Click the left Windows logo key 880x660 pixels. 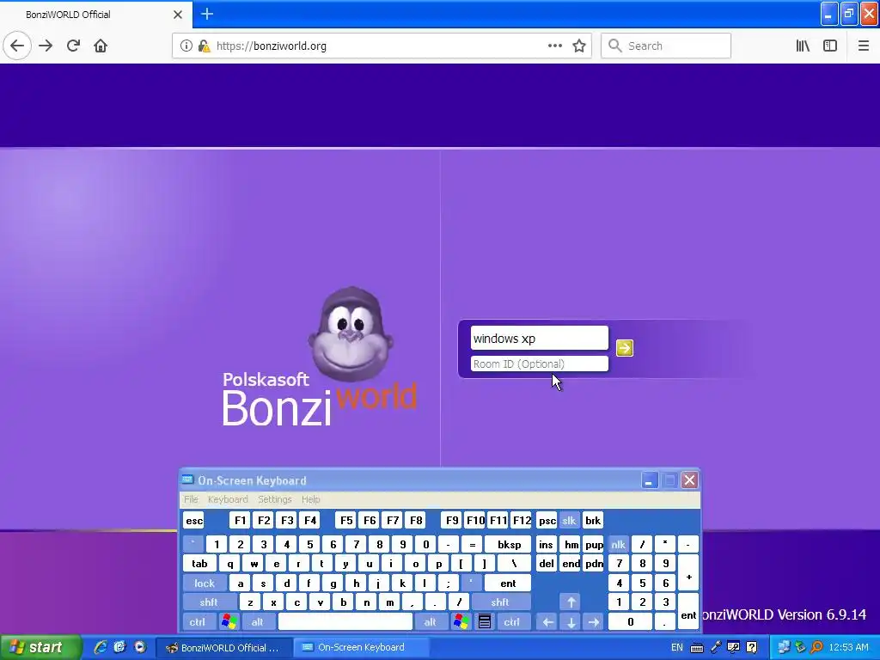click(x=229, y=622)
